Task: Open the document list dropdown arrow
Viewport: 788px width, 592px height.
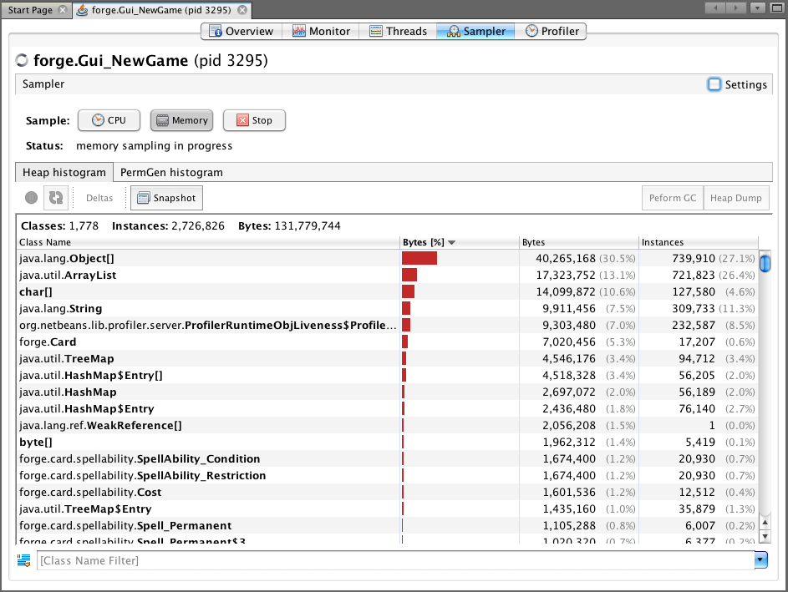Action: pos(757,8)
